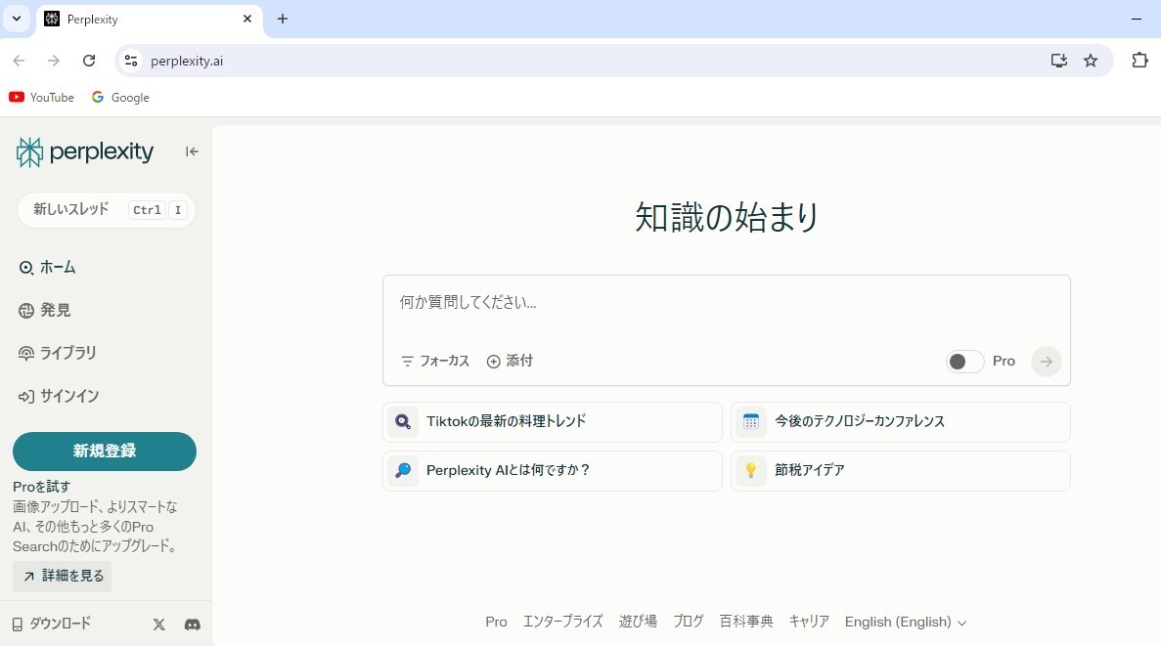Open tab search dropdown arrow
Screen dimensions: 1161x646
click(17, 20)
